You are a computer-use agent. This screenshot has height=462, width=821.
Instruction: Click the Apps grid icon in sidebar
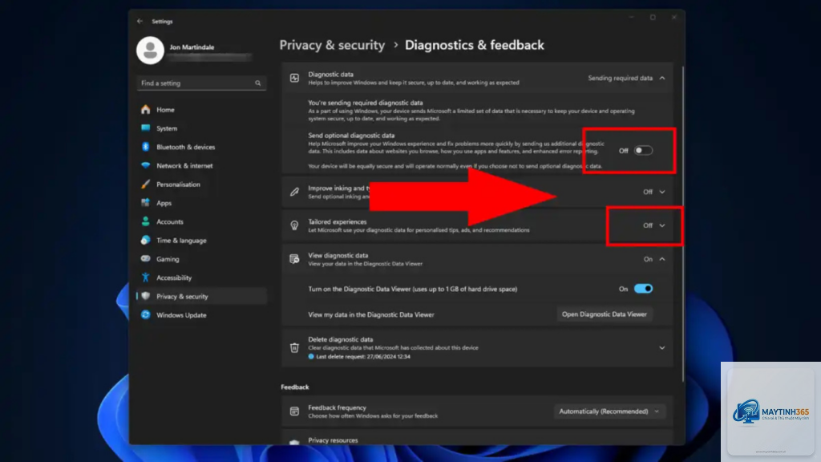coord(146,203)
